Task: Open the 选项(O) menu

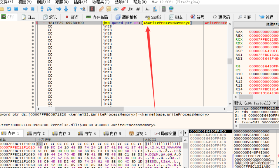Action: tap(121, 2)
